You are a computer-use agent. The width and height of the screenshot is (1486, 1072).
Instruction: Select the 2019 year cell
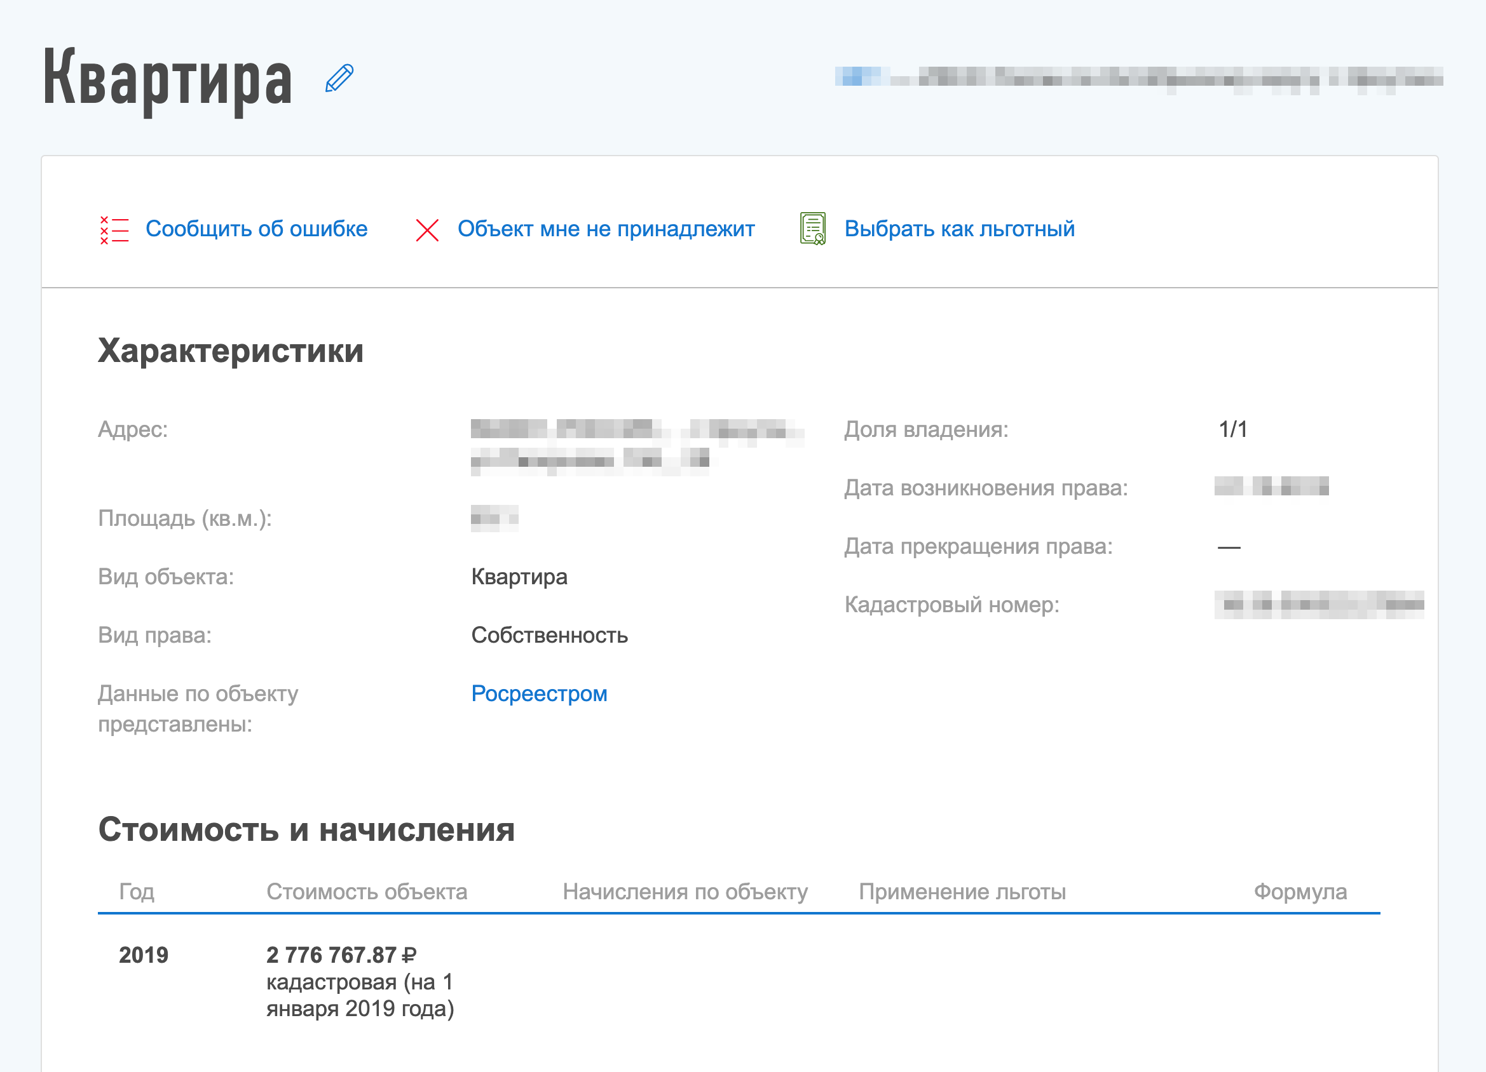point(144,955)
